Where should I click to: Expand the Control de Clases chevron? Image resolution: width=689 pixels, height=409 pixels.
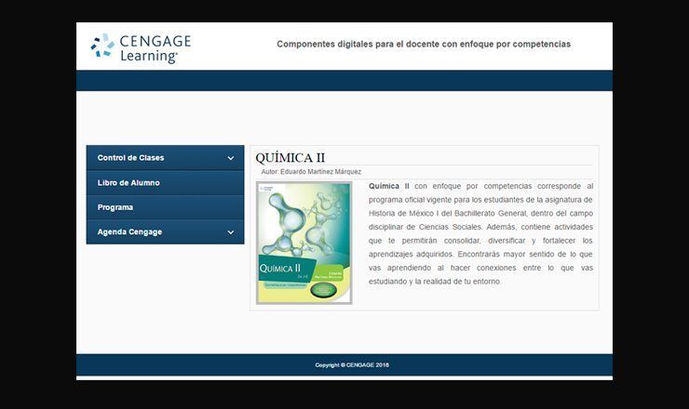231,158
